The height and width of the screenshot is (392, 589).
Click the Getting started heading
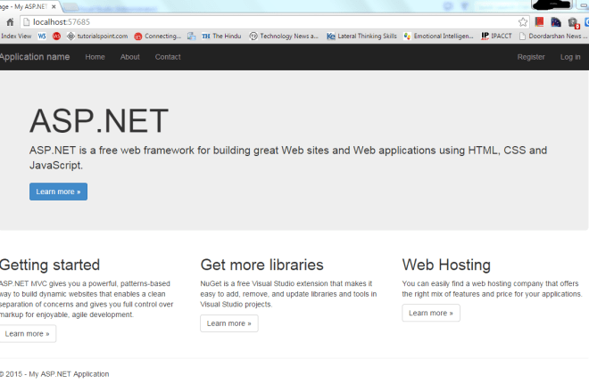pos(50,265)
